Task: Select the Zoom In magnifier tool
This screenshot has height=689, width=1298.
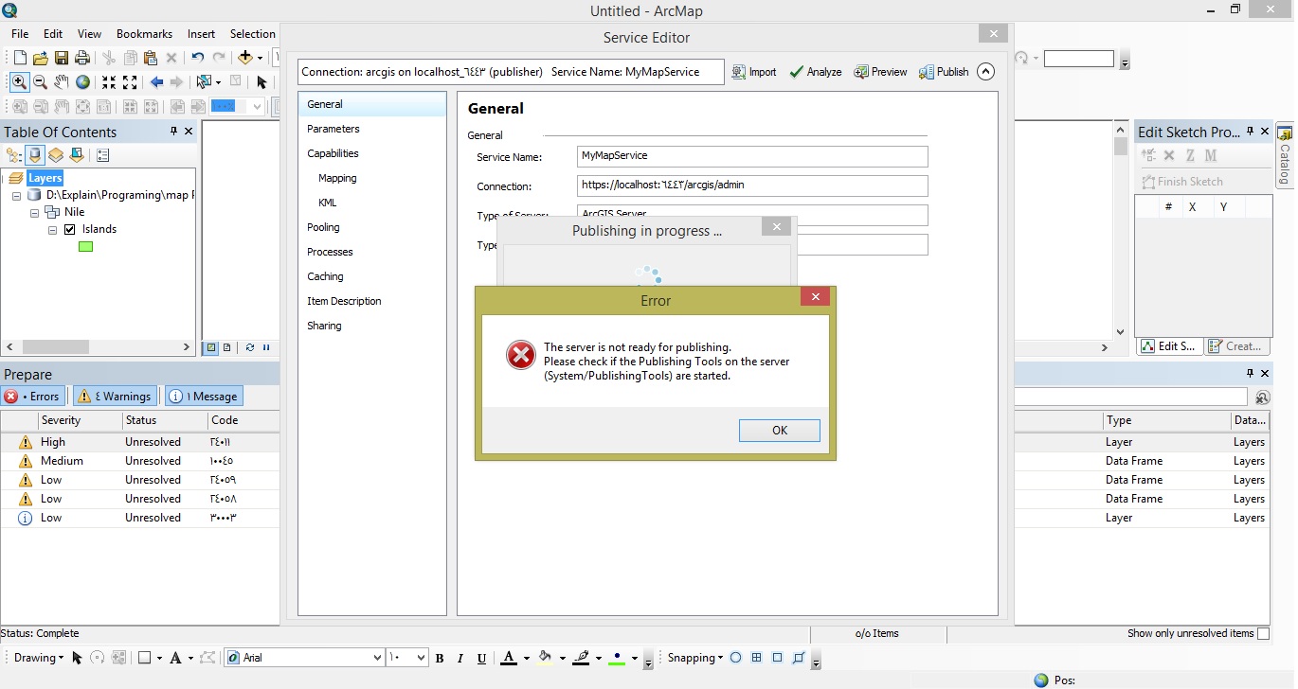Action: click(19, 82)
